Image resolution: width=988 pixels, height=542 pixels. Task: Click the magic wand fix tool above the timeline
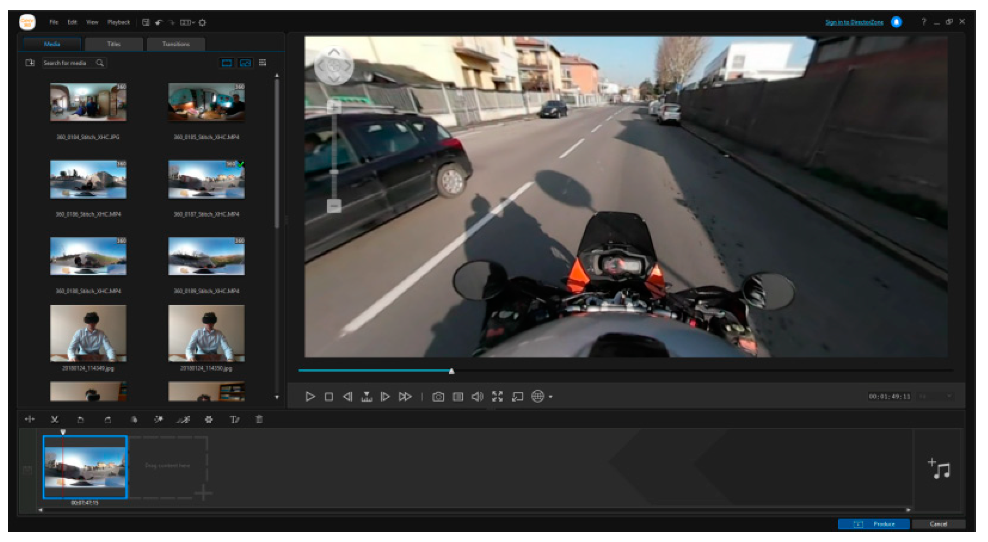pyautogui.click(x=158, y=420)
